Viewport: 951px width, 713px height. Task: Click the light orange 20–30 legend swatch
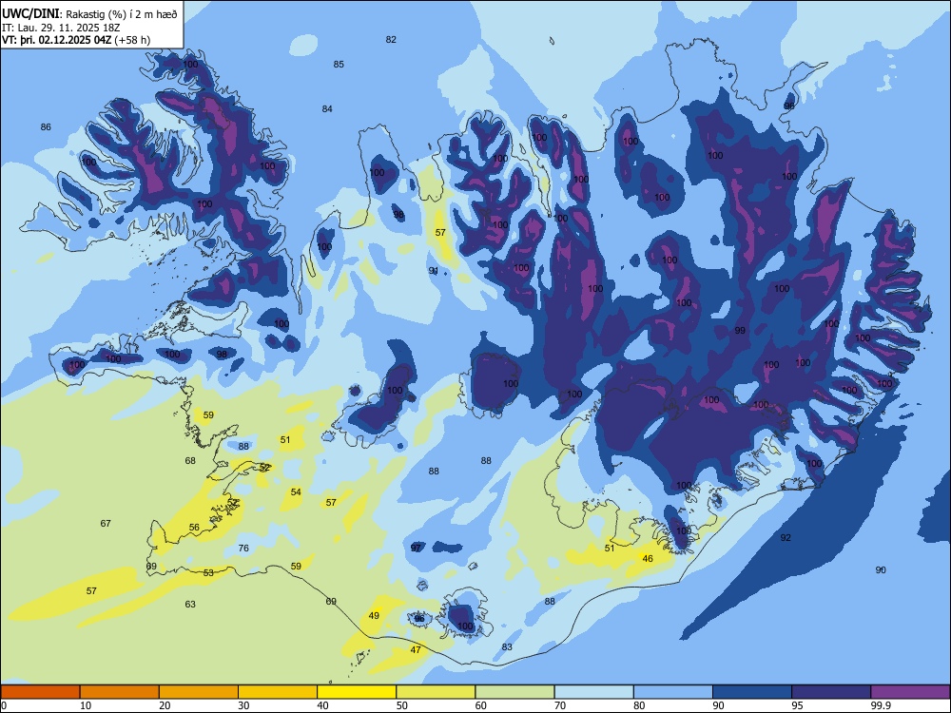[x=199, y=692]
